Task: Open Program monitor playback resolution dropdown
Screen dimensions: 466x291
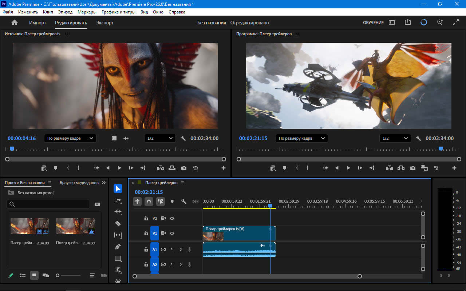Action: click(395, 138)
